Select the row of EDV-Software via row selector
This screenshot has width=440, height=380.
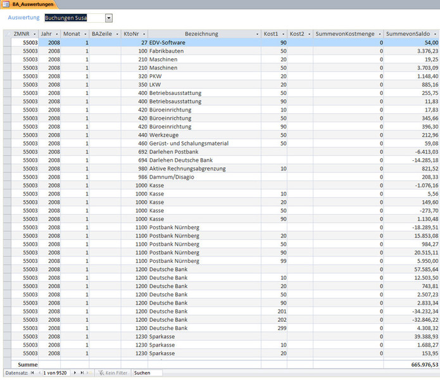[7, 42]
